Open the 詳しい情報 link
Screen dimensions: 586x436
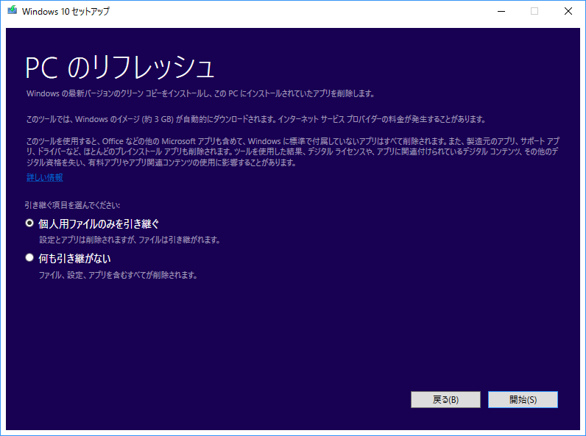[x=44, y=177]
